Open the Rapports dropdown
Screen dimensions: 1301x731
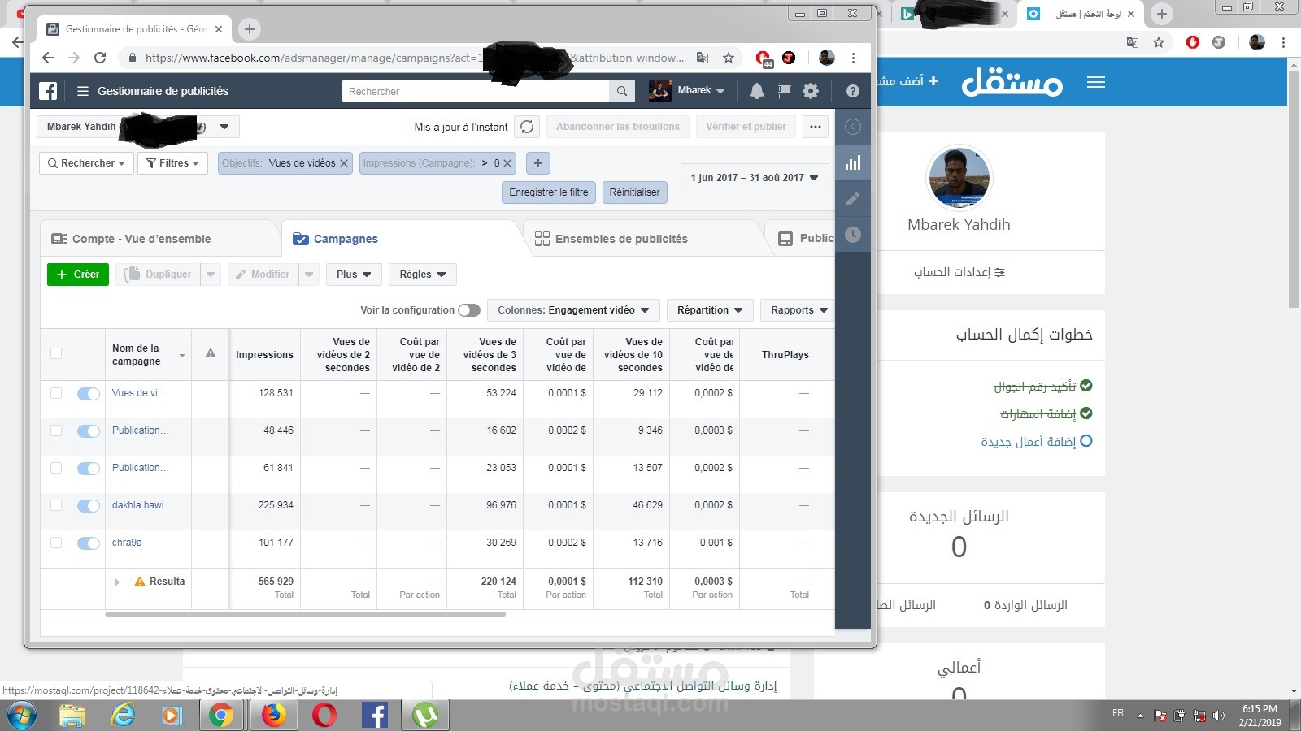pyautogui.click(x=798, y=310)
